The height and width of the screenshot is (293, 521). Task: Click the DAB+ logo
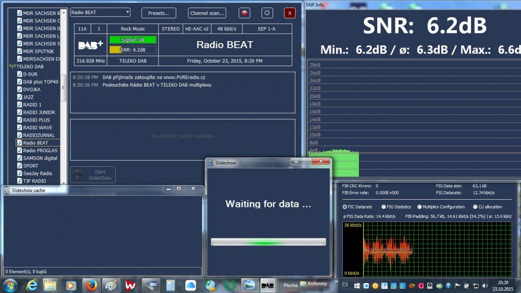[x=90, y=45]
